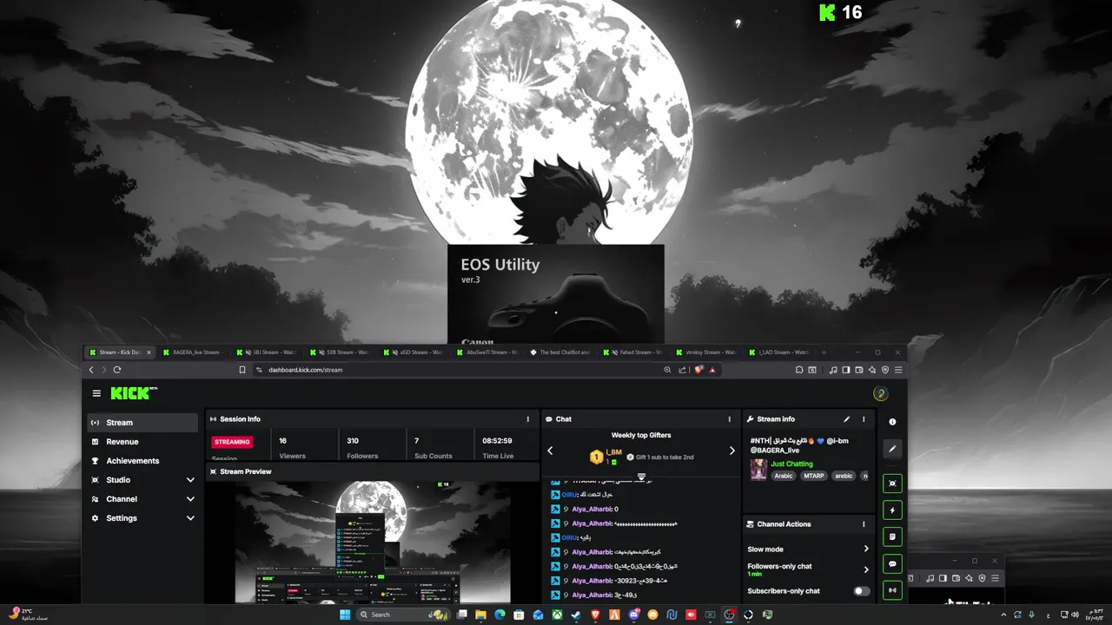Screen dimensions: 1112x625
Task: Select Stream in the dashboard sidebar
Action: pos(143,423)
